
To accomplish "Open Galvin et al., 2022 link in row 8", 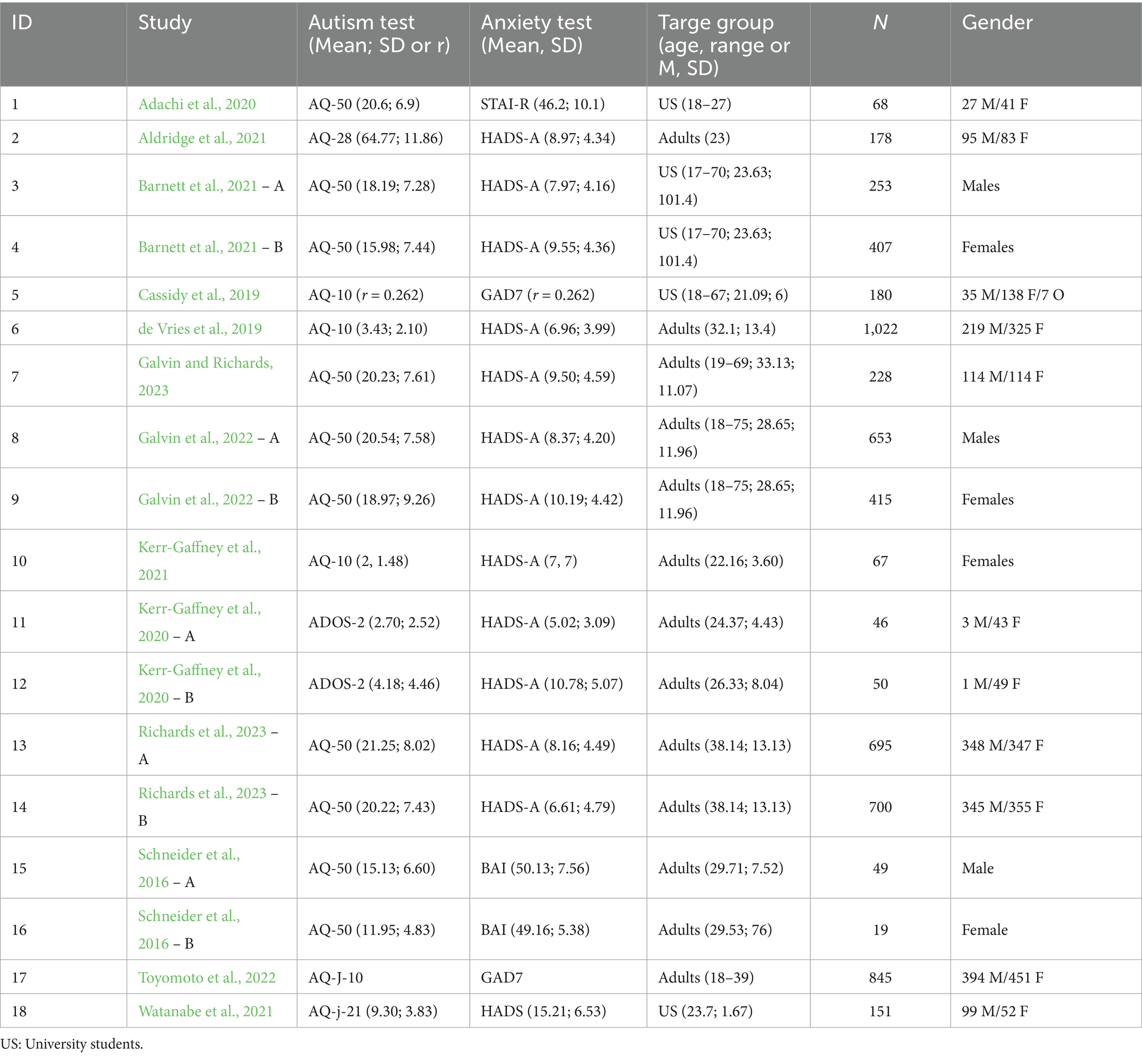I will pyautogui.click(x=195, y=438).
